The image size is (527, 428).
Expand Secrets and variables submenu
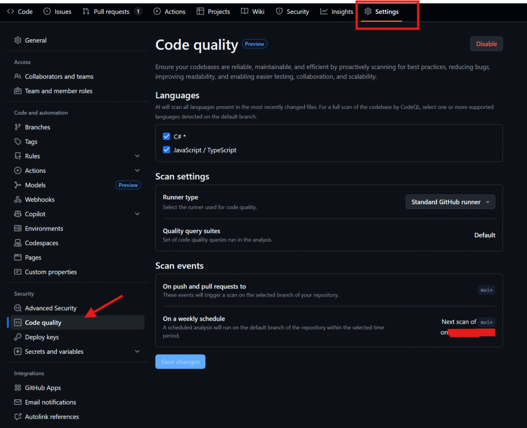[x=137, y=352]
